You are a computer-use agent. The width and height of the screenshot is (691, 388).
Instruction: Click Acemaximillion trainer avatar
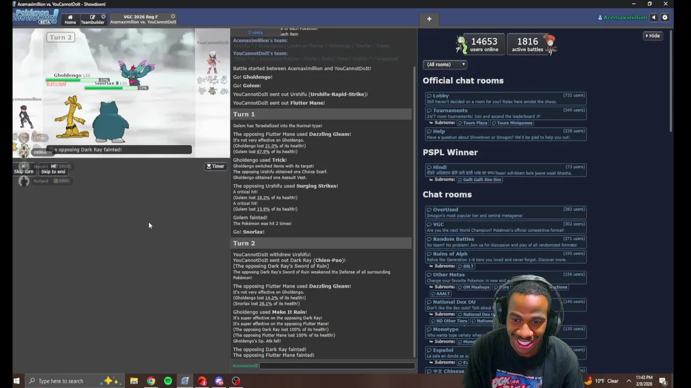click(24, 117)
